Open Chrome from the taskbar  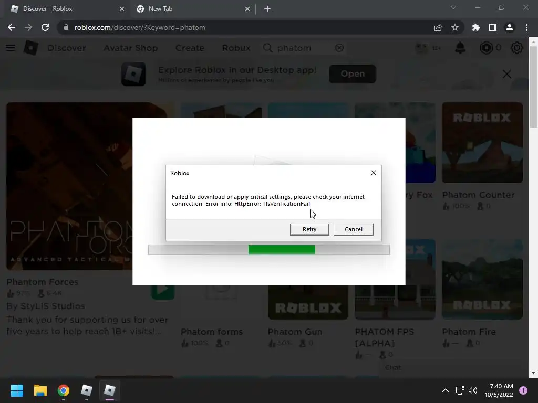(64, 390)
